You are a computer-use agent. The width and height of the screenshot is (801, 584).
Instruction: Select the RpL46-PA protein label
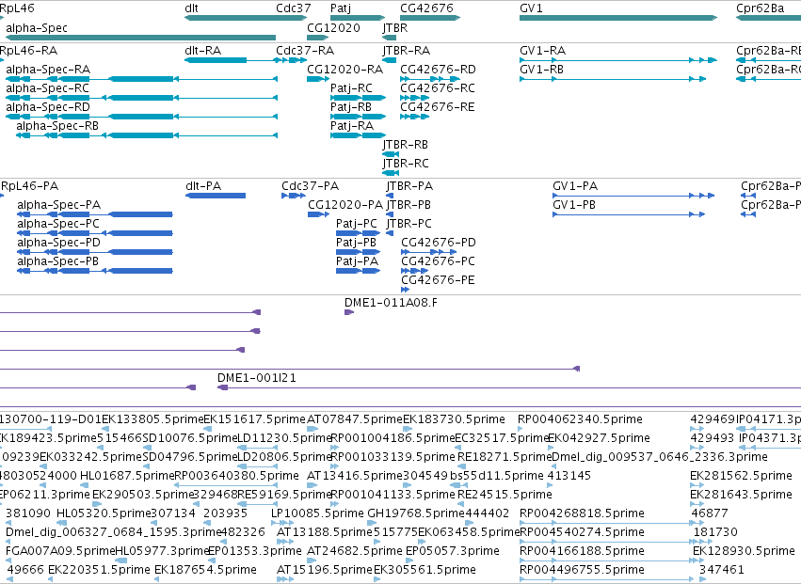29,186
